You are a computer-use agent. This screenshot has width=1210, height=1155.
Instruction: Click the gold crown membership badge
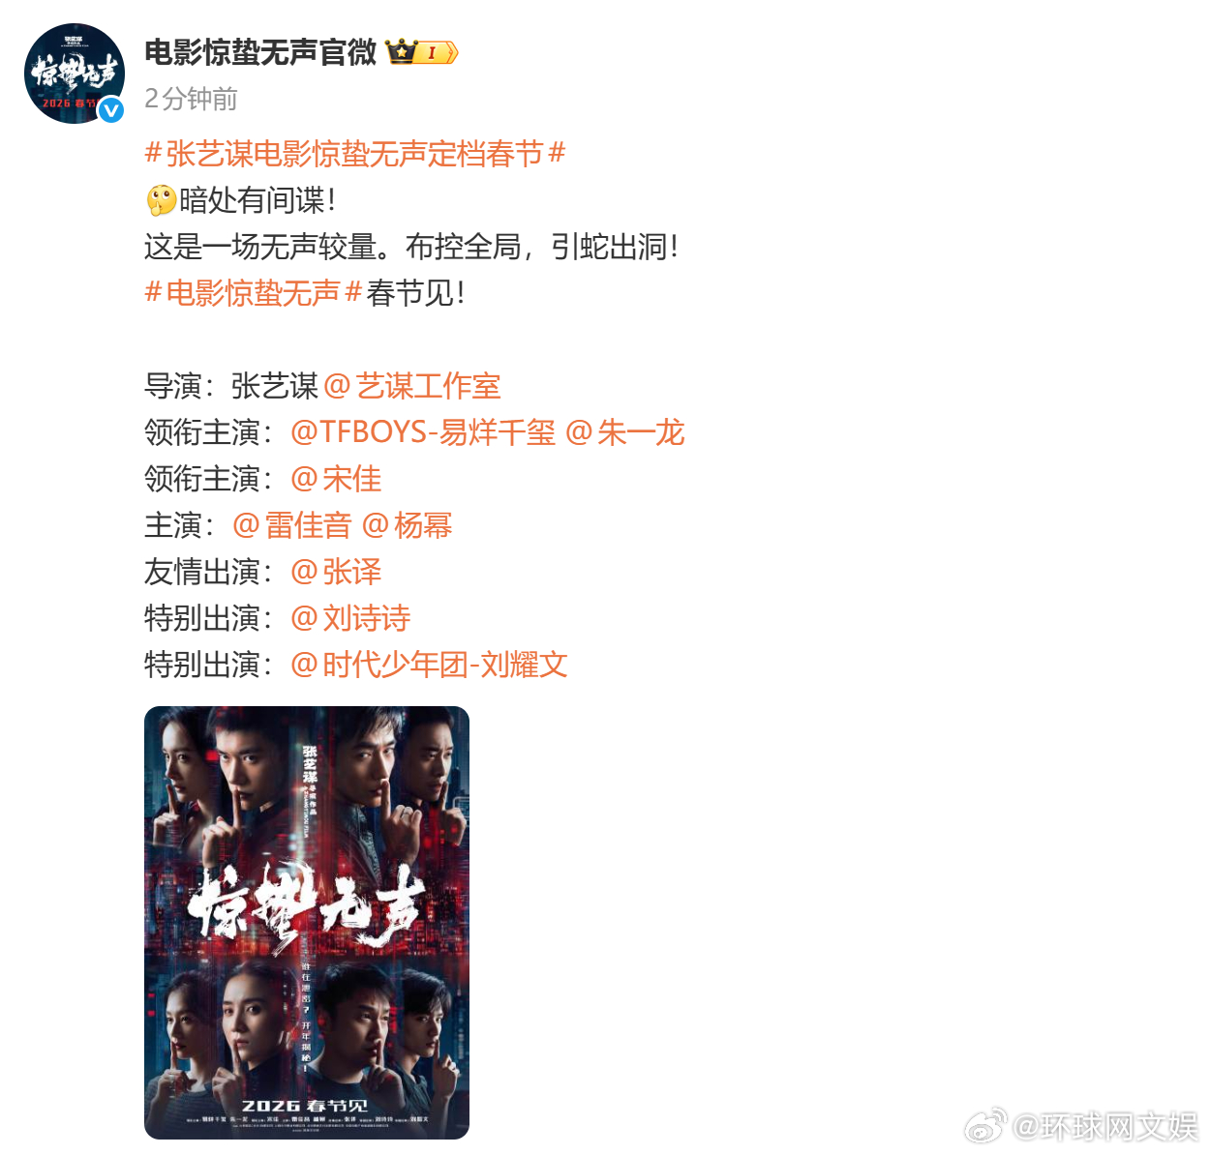tap(422, 52)
